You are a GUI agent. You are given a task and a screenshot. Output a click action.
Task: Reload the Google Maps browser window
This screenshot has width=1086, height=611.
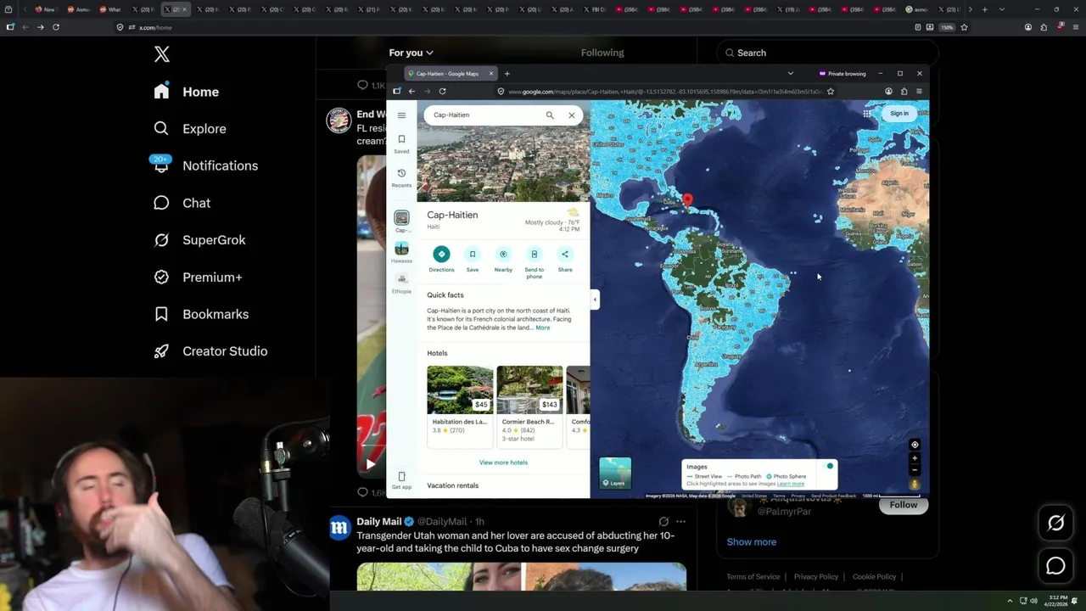(442, 91)
